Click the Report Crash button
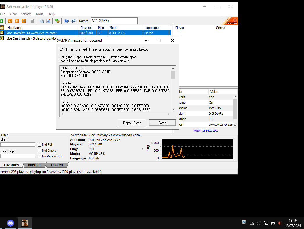Image resolution: width=304 pixels, height=229 pixels. tap(132, 123)
